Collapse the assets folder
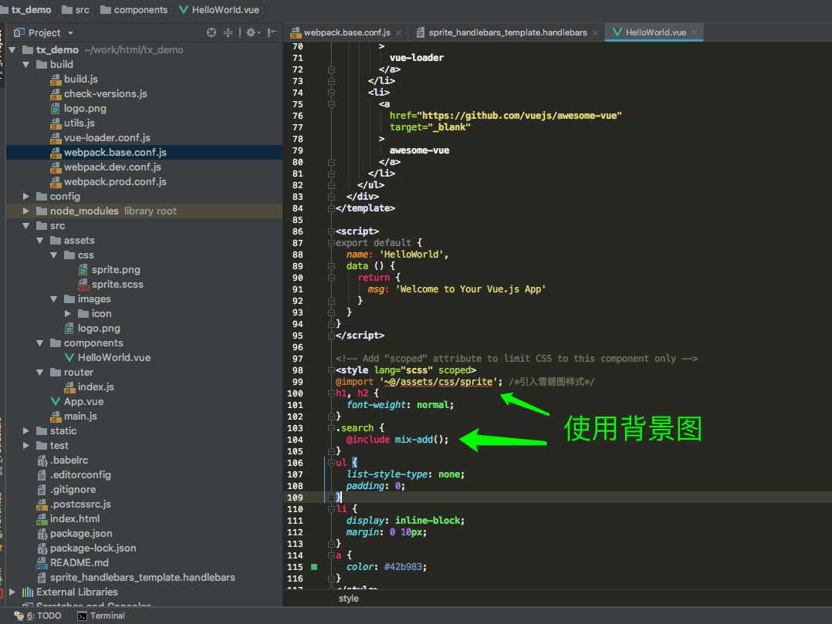This screenshot has width=832, height=624. [40, 241]
